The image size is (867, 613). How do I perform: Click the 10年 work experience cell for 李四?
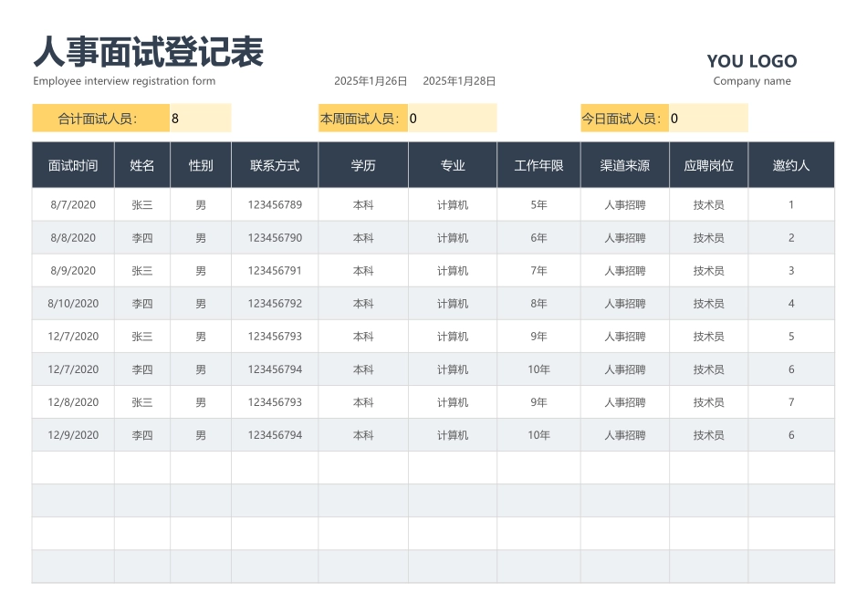538,369
